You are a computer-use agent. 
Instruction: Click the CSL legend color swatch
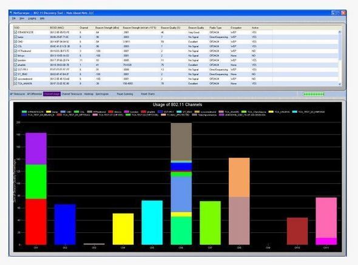point(76,112)
